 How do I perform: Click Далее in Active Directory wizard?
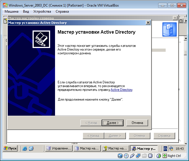coord(113,123)
